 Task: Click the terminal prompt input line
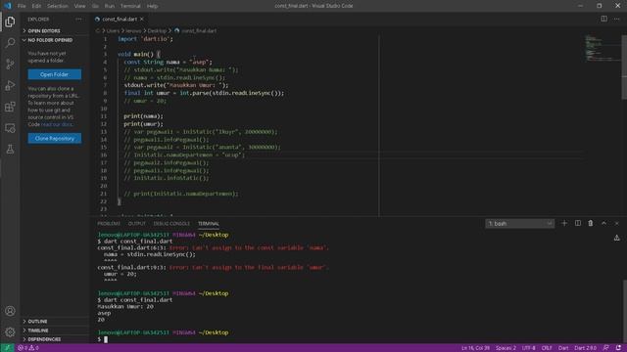coord(102,339)
